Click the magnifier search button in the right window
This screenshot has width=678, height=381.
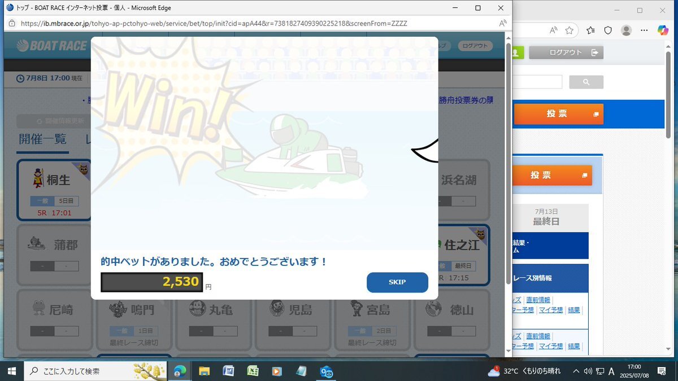[x=586, y=82]
